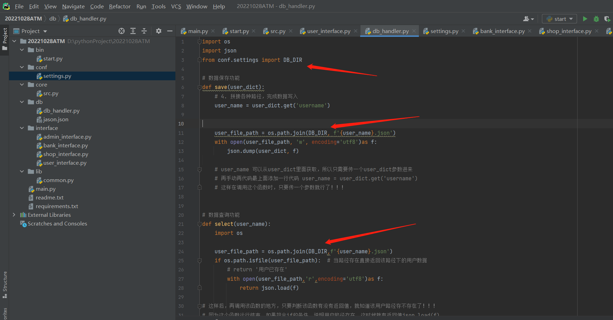Collapse the bin folder

coord(22,50)
